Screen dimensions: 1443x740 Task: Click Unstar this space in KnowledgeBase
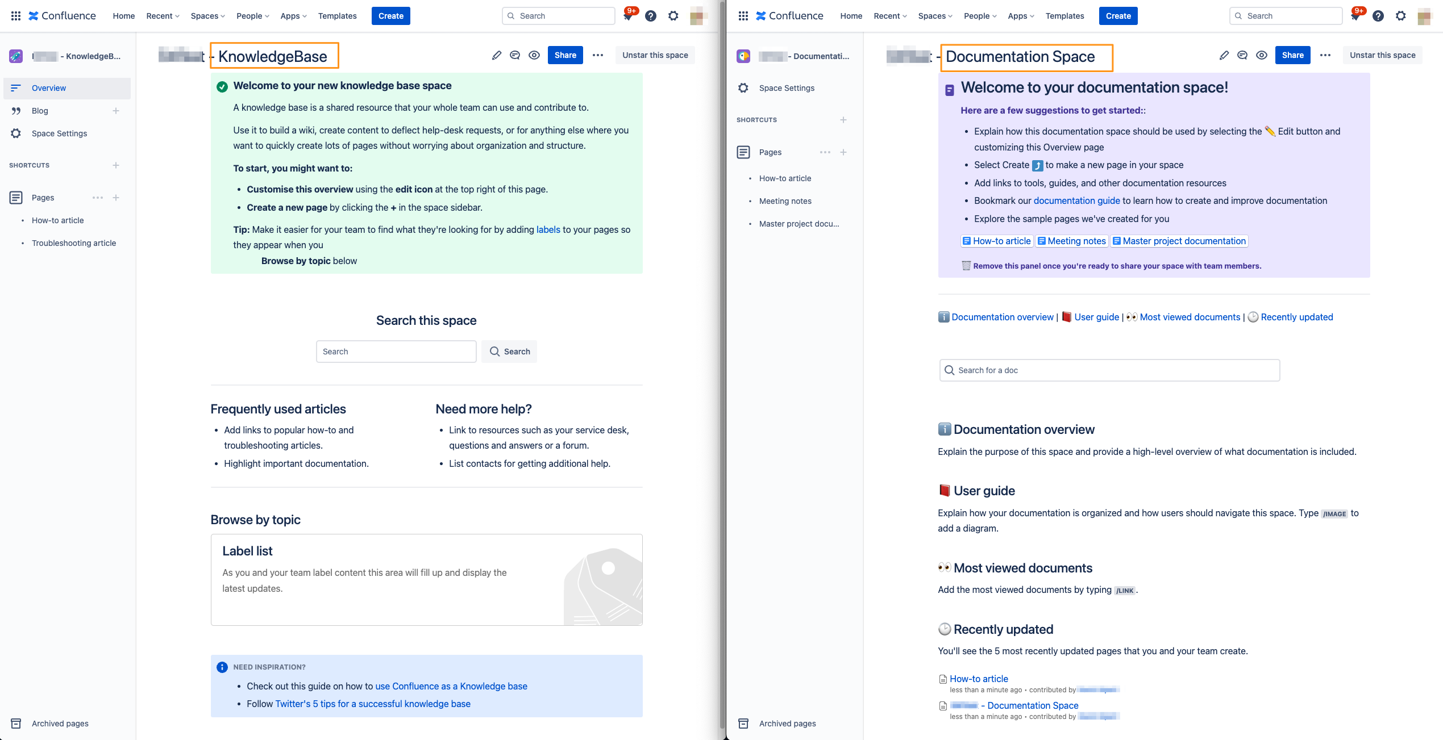pyautogui.click(x=655, y=55)
